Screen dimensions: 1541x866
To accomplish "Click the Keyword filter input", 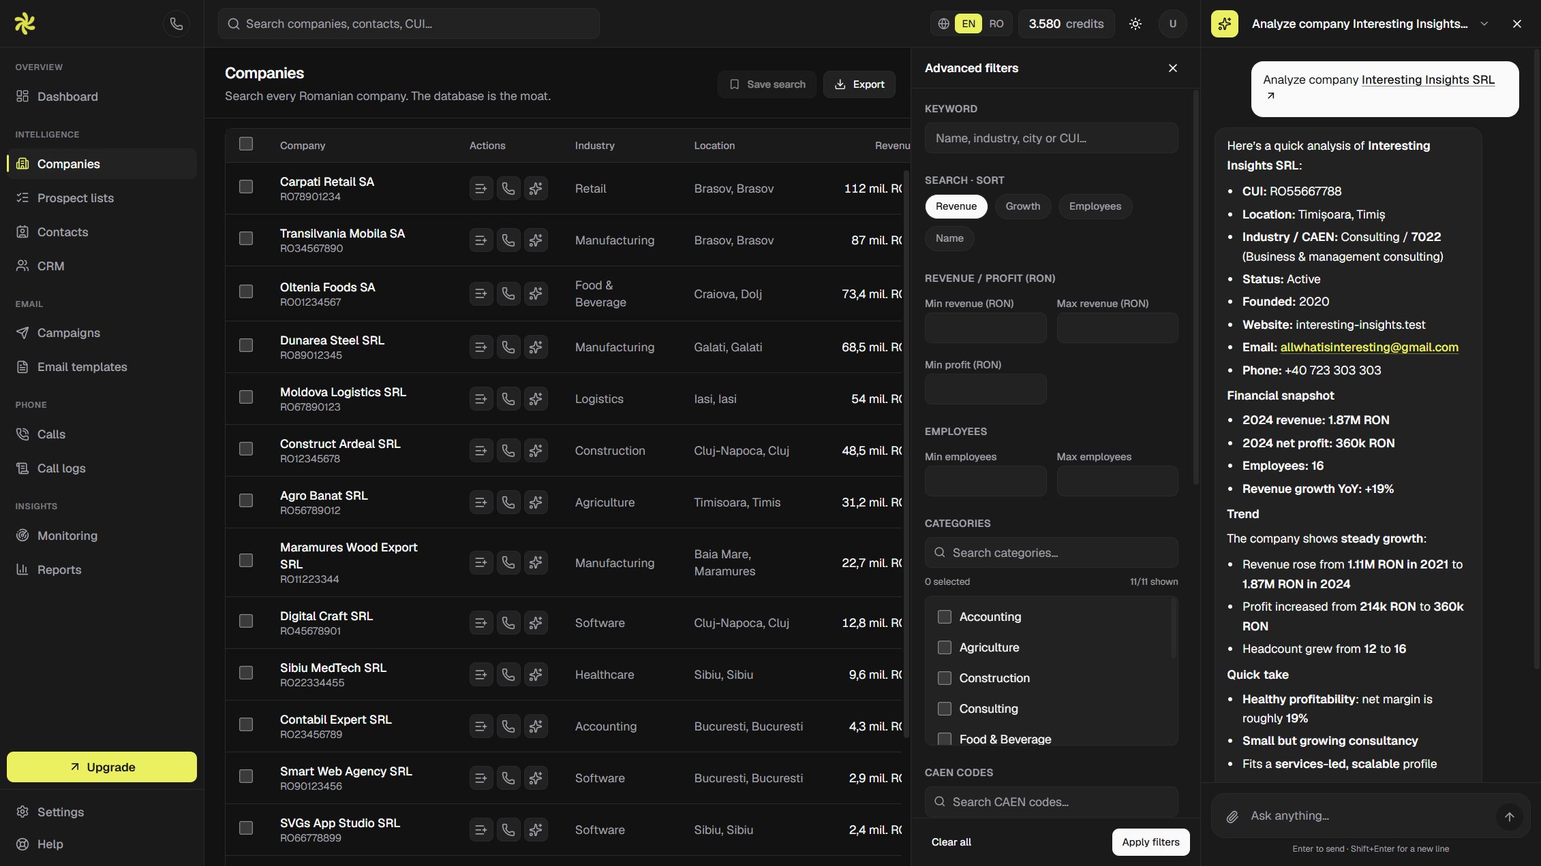I will coord(1051,138).
